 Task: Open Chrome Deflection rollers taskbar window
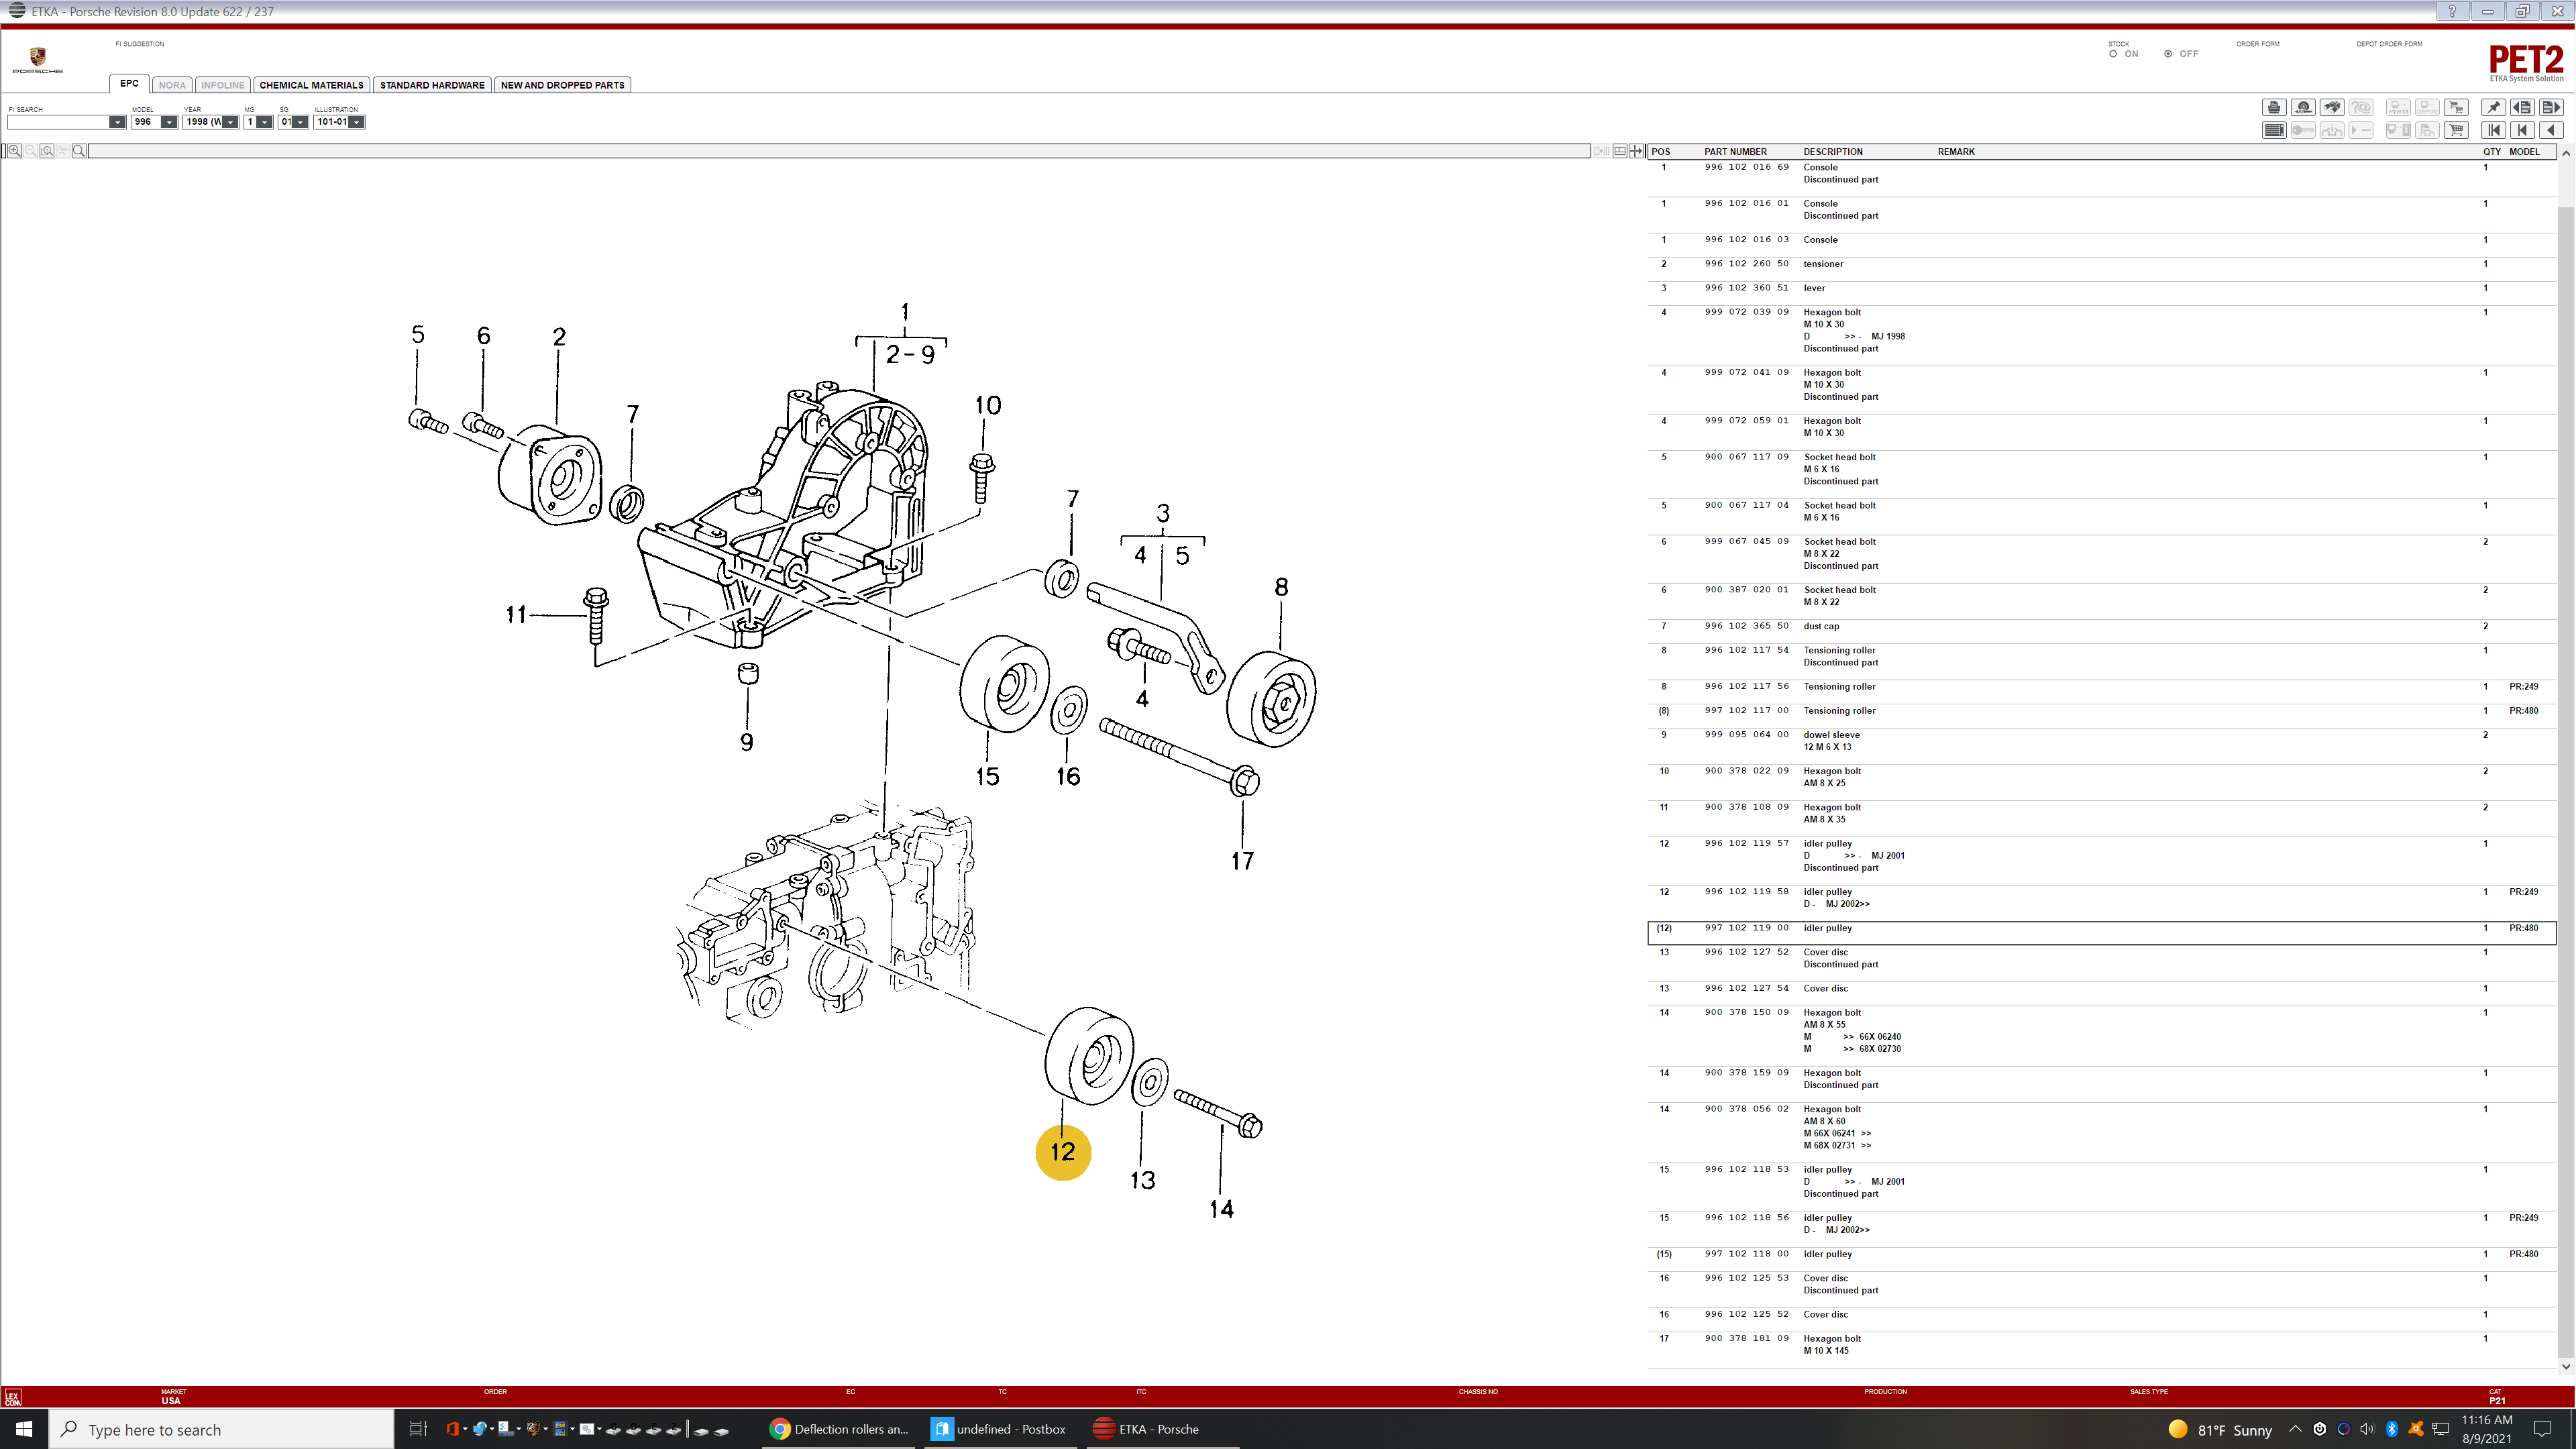point(838,1429)
